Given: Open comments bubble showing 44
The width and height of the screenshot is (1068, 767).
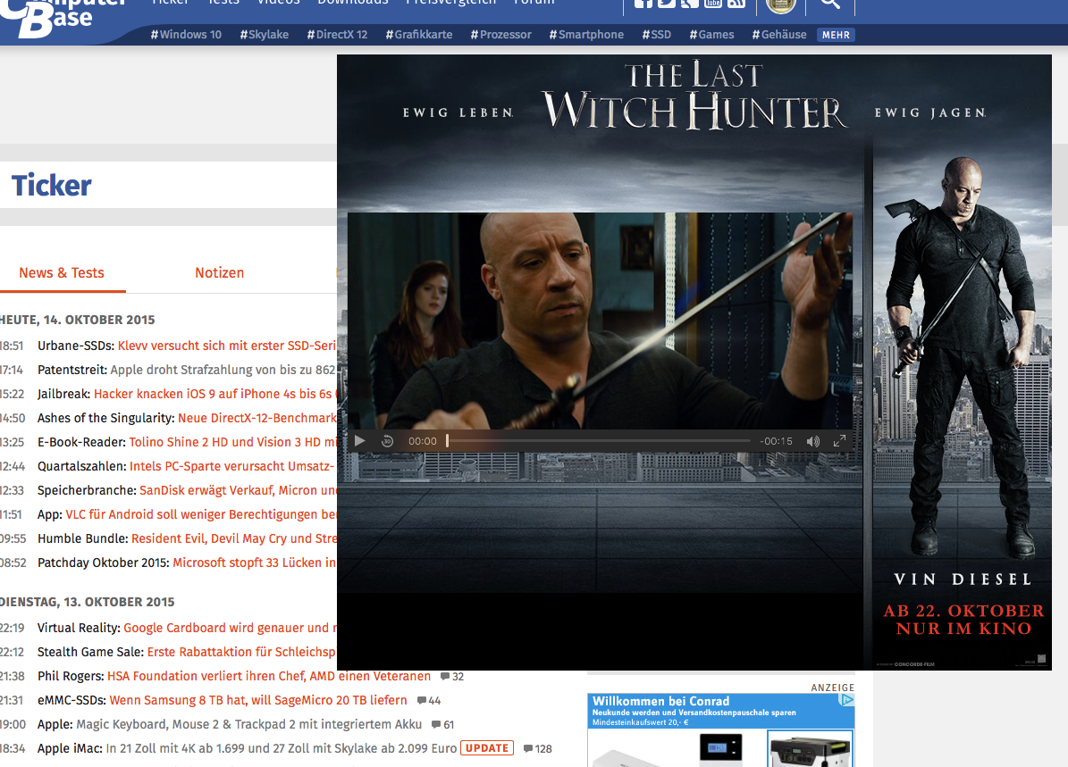Looking at the screenshot, I should coord(428,700).
